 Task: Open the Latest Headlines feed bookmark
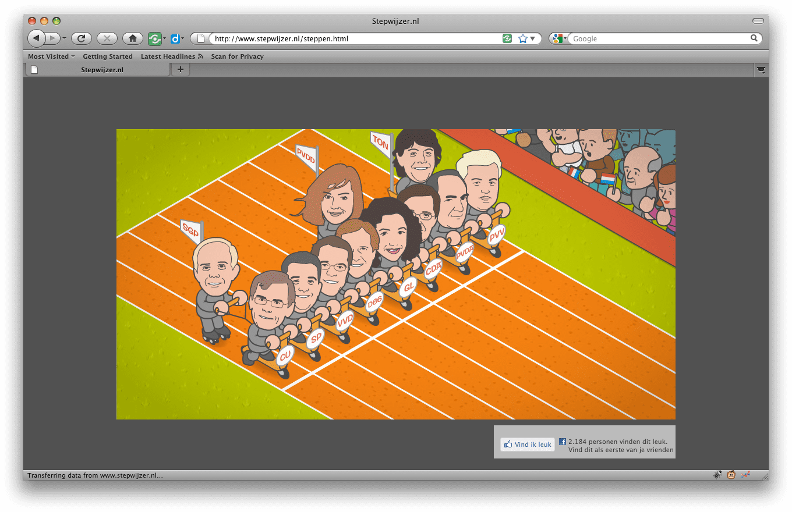click(172, 56)
